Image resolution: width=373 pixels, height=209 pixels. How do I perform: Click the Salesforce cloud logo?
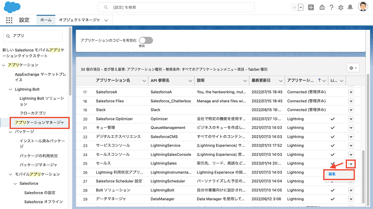tap(12, 7)
